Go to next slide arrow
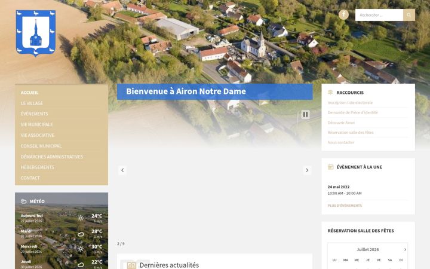The width and height of the screenshot is (430, 269). pyautogui.click(x=307, y=170)
